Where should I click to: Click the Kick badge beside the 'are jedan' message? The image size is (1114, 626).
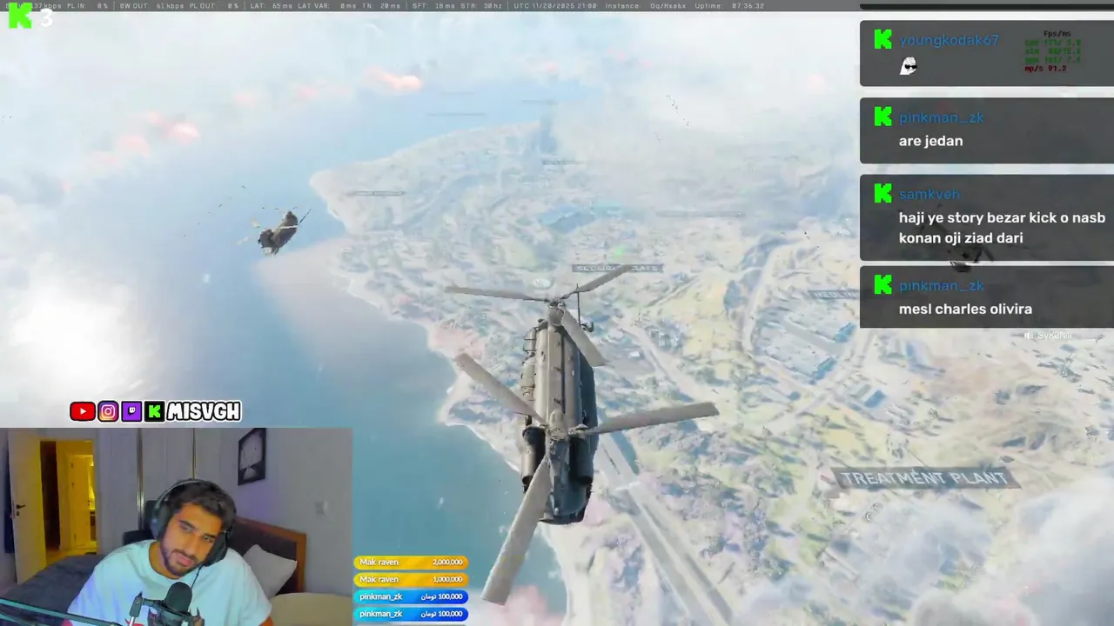click(882, 117)
